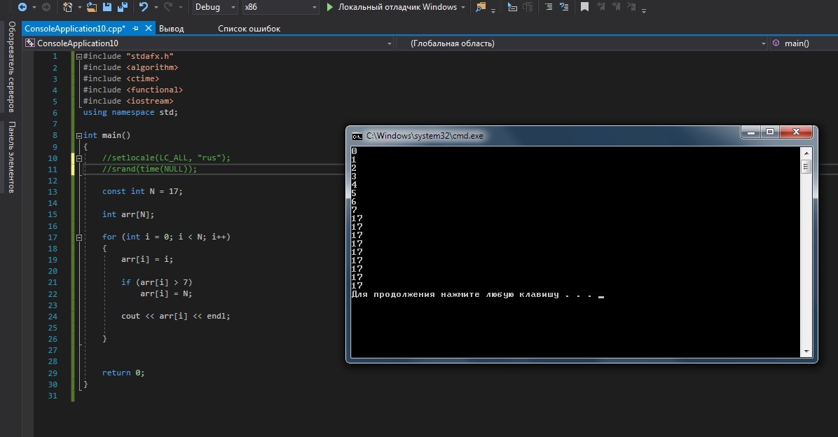This screenshot has height=437, width=838.
Task: Toggle a bookmark on the current line
Action: (x=584, y=7)
